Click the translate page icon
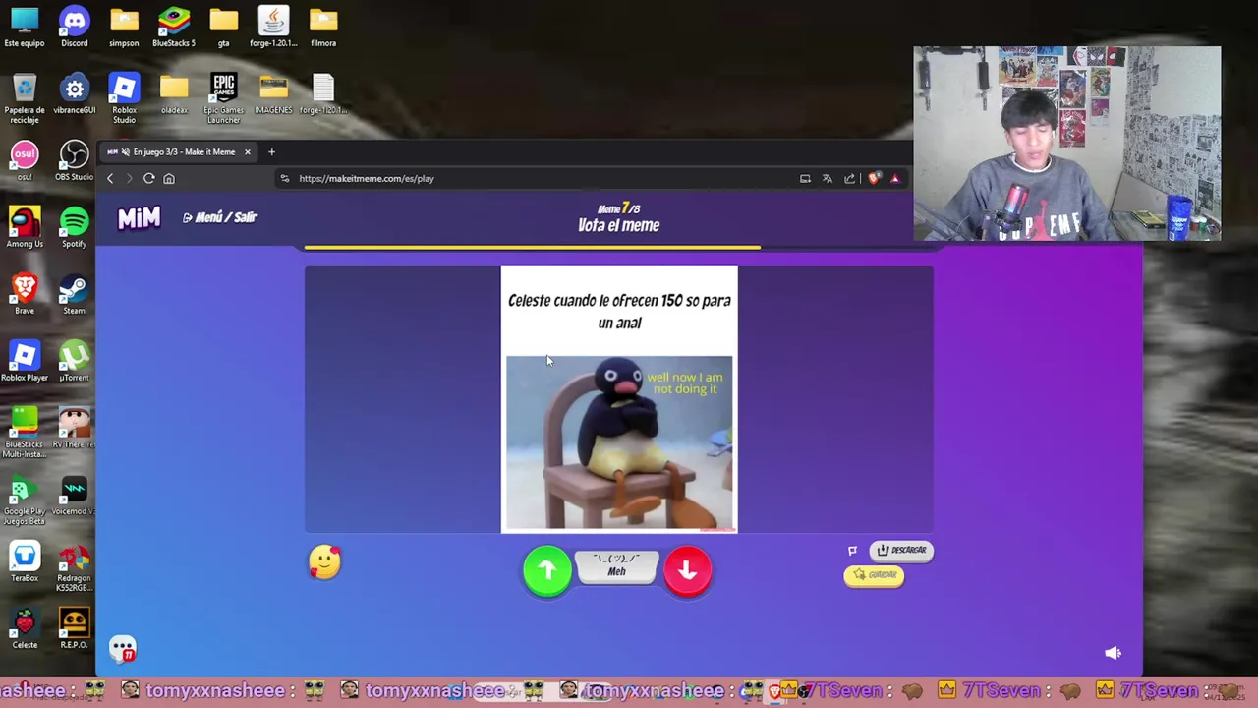Screen dimensions: 1258x708 [x=828, y=178]
